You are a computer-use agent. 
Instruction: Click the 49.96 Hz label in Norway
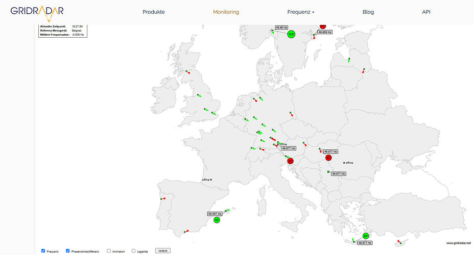point(281,28)
